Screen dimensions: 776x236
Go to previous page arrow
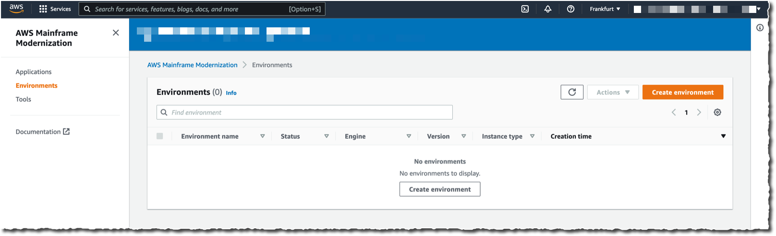674,112
